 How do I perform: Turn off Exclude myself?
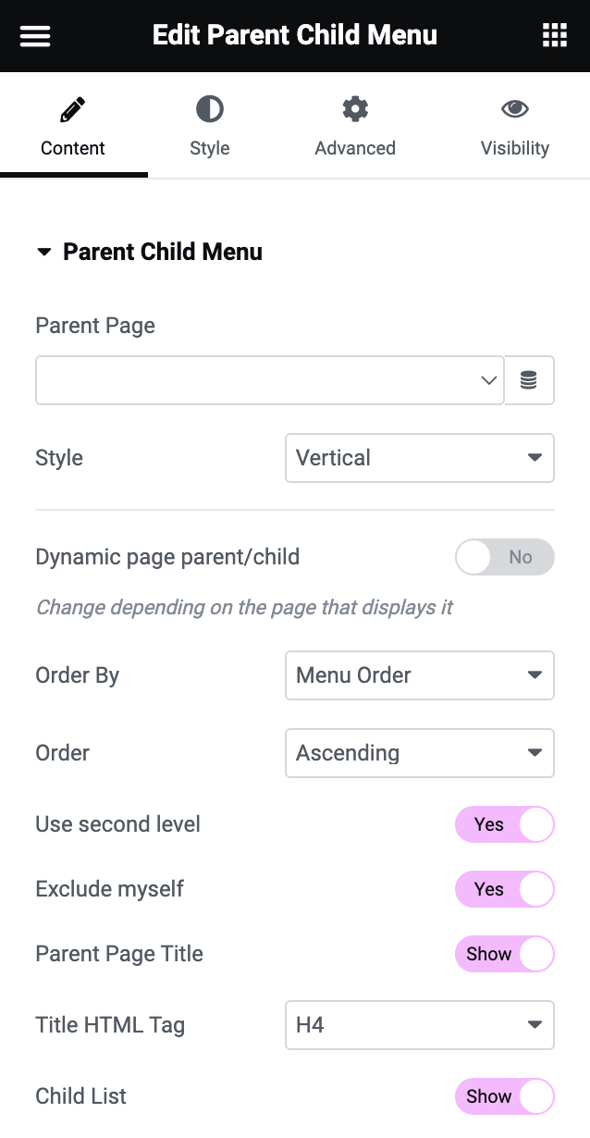pos(504,889)
